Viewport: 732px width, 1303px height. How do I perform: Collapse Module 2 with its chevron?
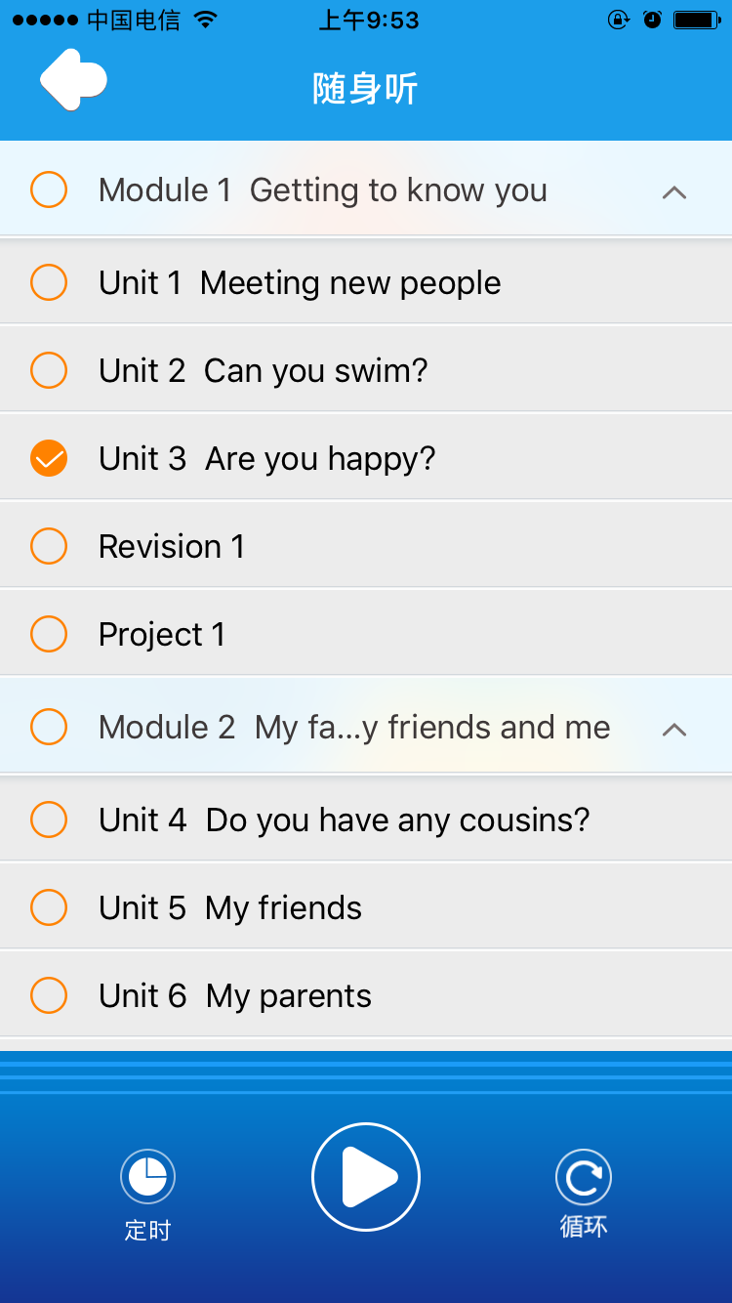pyautogui.click(x=674, y=730)
